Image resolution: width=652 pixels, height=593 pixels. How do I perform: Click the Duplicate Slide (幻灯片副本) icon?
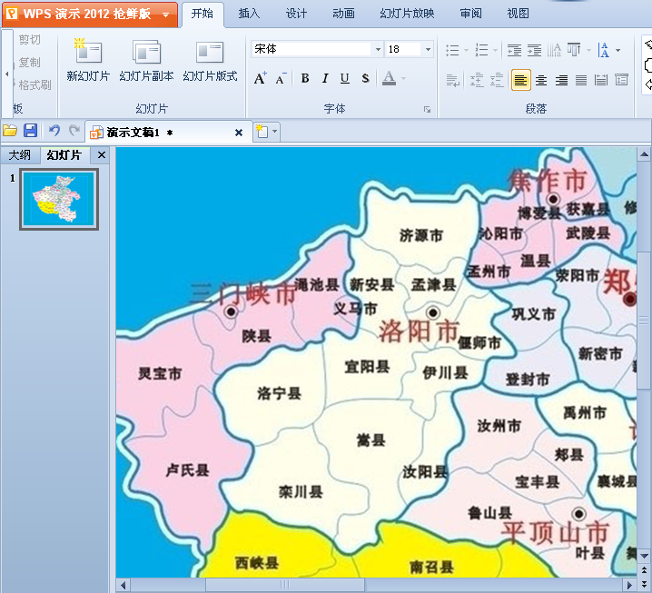point(146,53)
